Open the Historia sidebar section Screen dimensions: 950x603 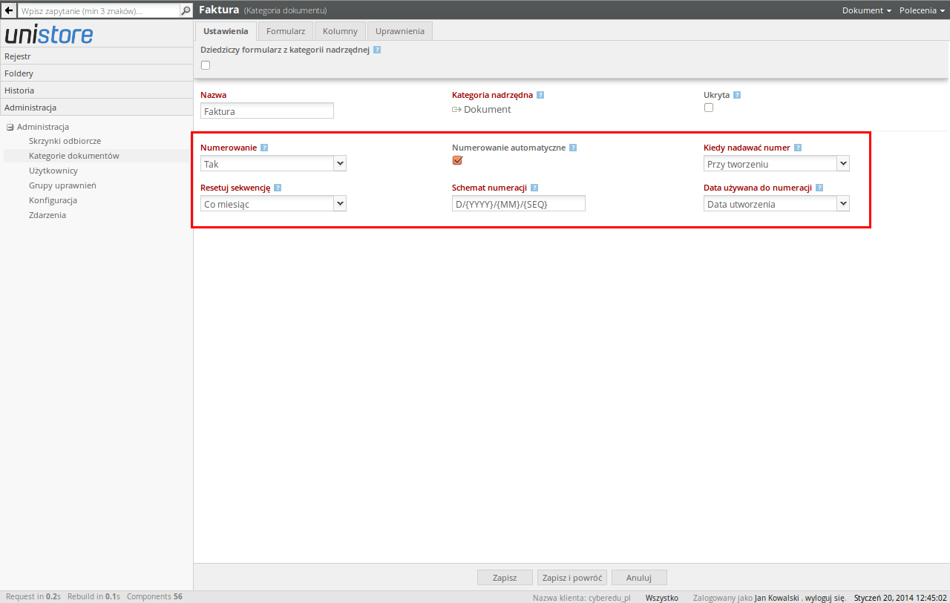[96, 90]
